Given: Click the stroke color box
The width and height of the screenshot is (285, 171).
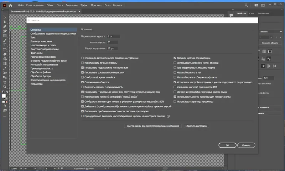Looking at the screenshot, I should (6, 98).
